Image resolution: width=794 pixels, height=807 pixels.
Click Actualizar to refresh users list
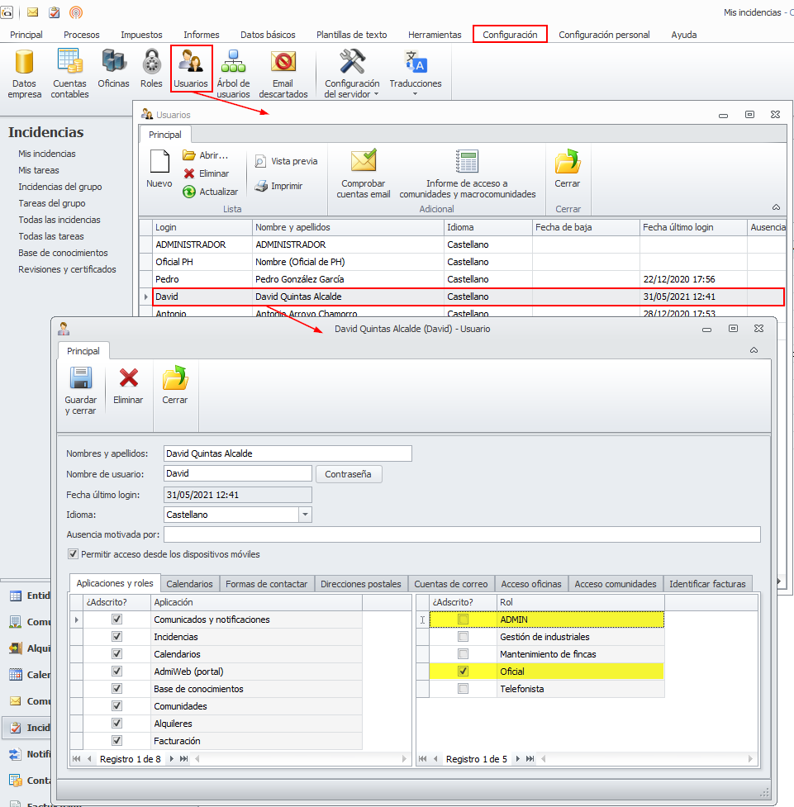point(211,192)
